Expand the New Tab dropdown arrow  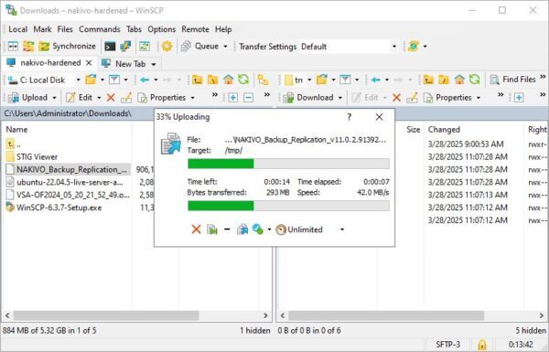point(154,64)
